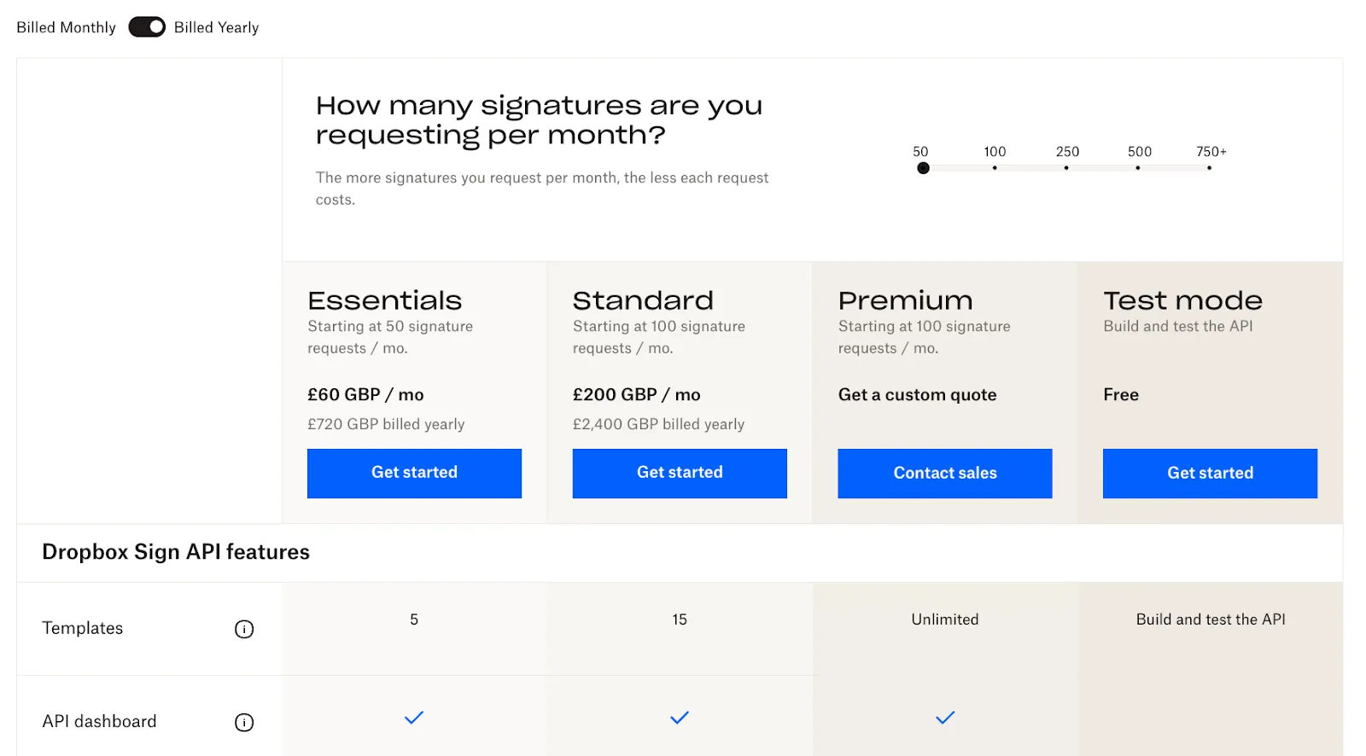Click the Essentials plan heading
Viewport: 1366px width, 756px height.
384,300
